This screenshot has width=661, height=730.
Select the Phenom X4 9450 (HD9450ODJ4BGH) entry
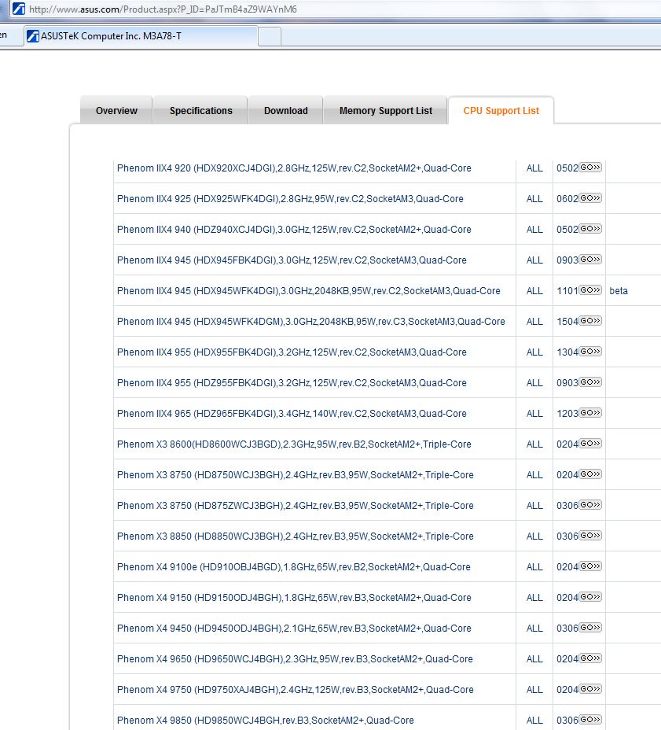[294, 629]
